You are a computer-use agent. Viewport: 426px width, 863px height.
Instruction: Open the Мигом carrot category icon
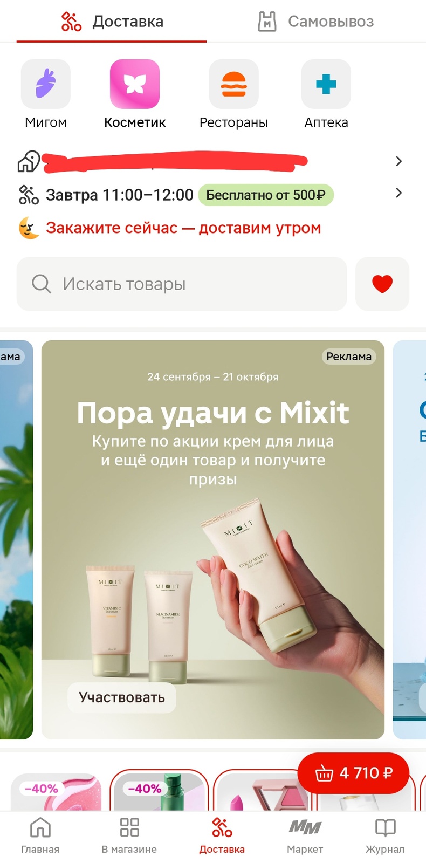[46, 84]
